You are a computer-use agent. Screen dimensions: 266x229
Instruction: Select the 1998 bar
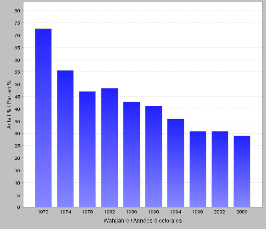(198, 169)
